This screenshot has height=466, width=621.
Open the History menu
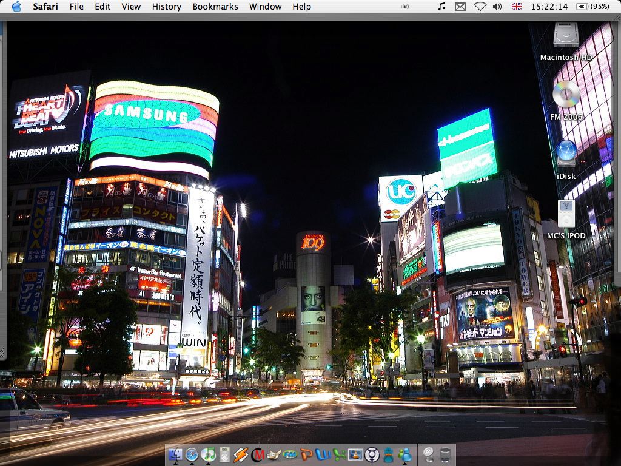167,7
